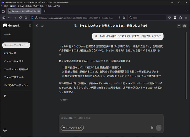Attach a file with paperclip icon

152,128
